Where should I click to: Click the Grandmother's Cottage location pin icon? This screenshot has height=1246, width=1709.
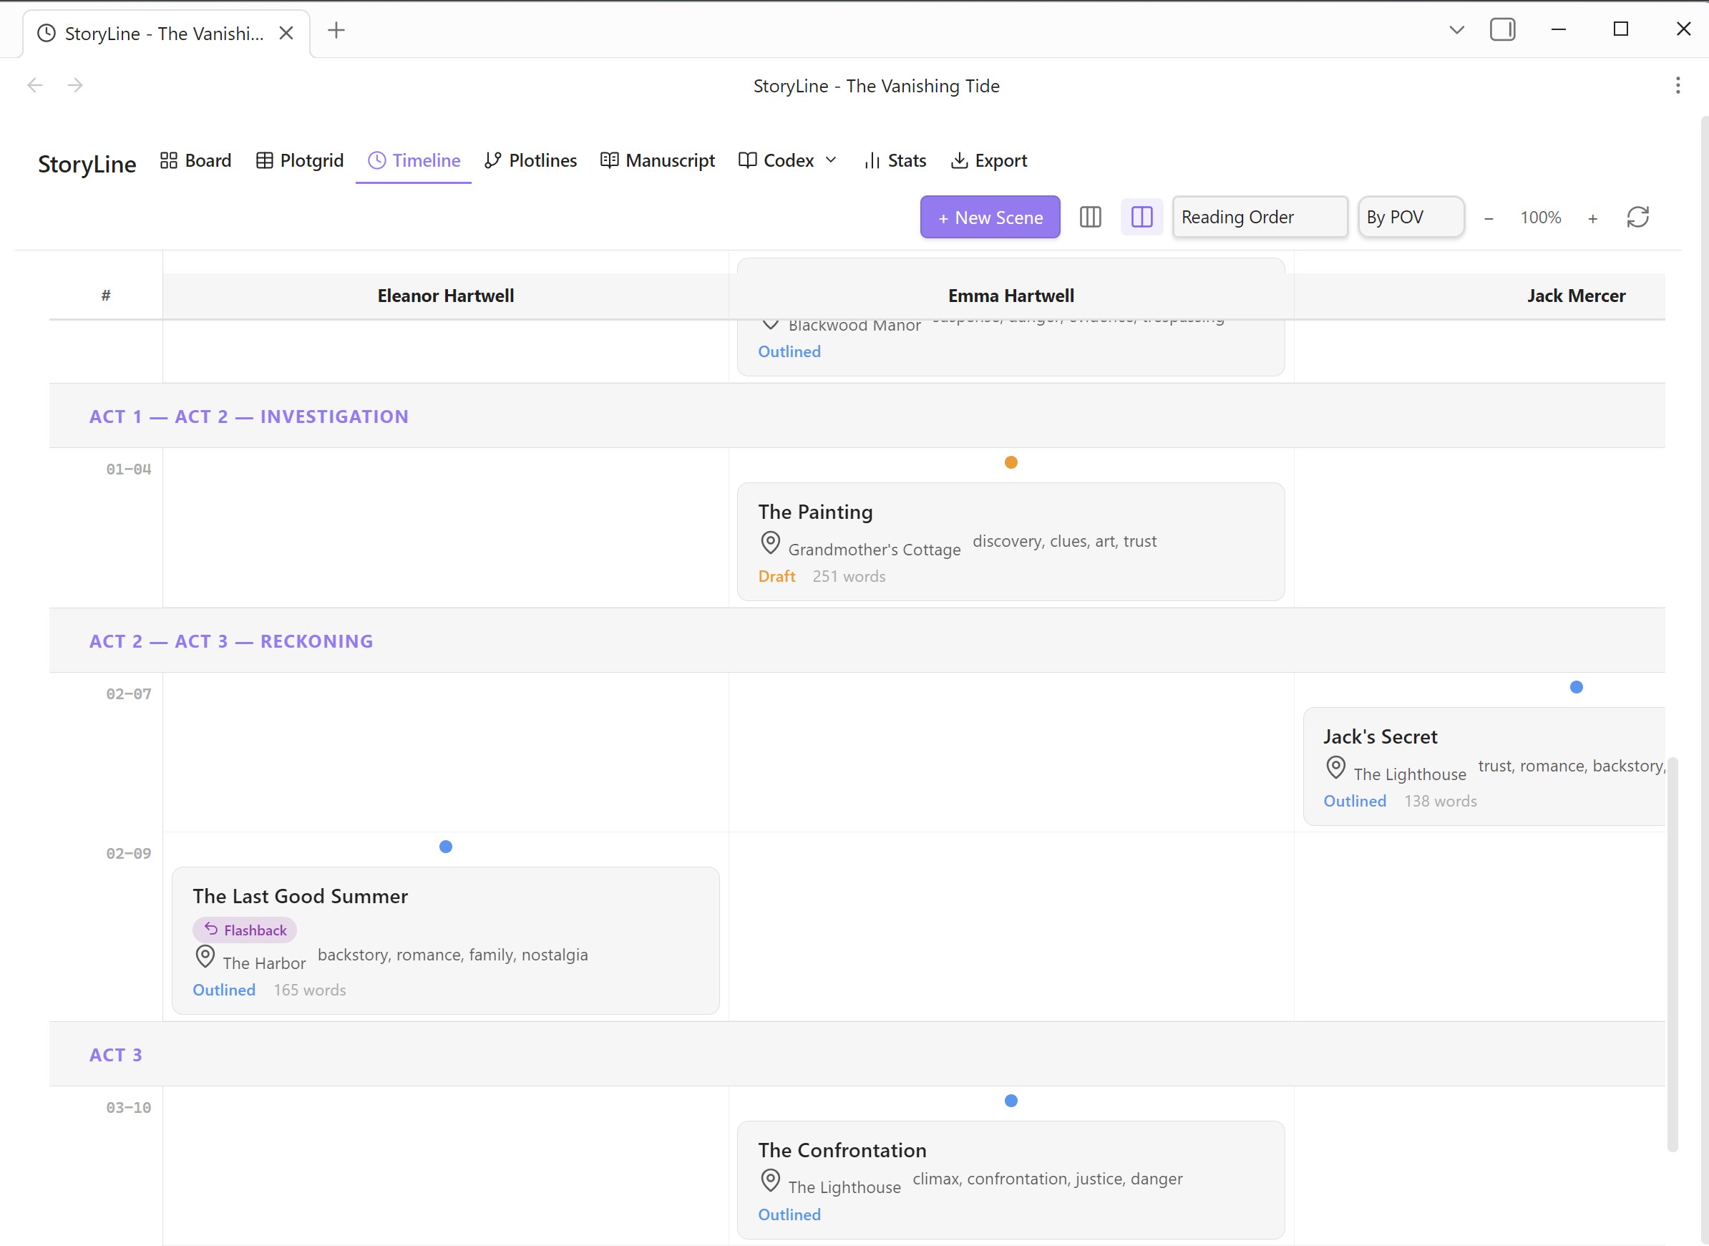770,542
